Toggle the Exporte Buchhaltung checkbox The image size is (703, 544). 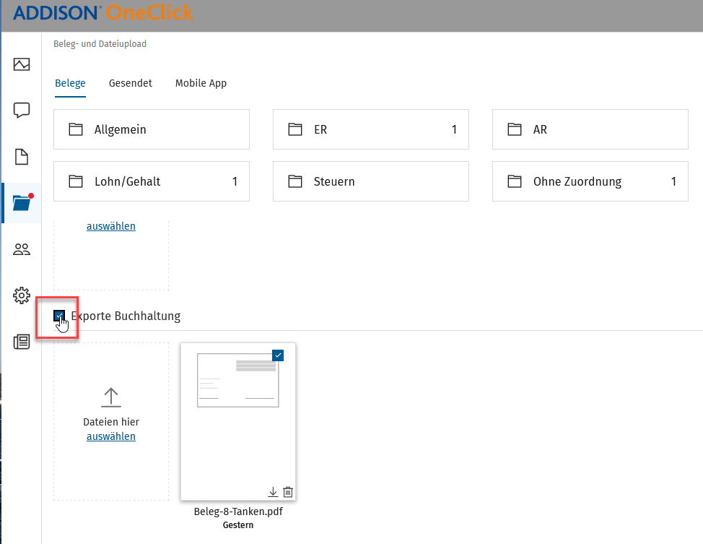59,316
